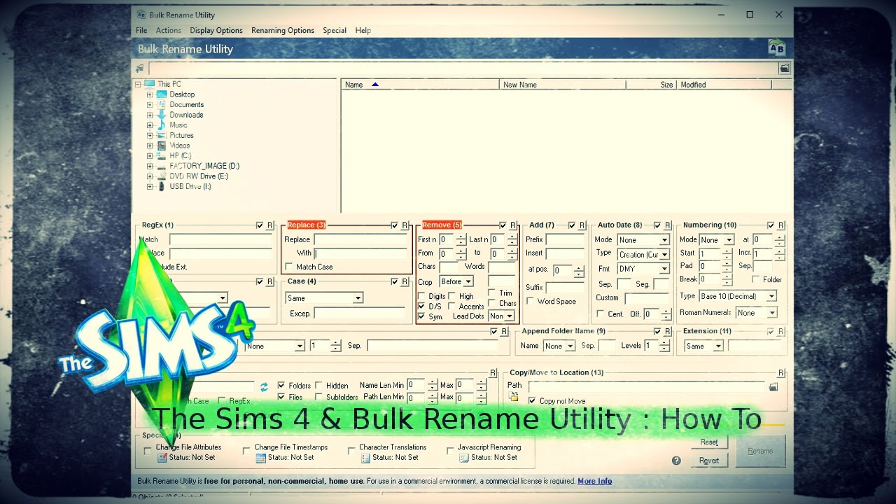Click the Replace text input field
Viewport: 896px width, 504px height.
[x=360, y=239]
